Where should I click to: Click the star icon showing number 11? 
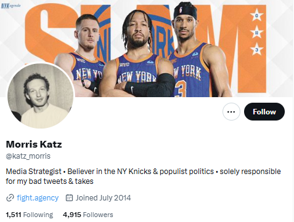(x=256, y=33)
